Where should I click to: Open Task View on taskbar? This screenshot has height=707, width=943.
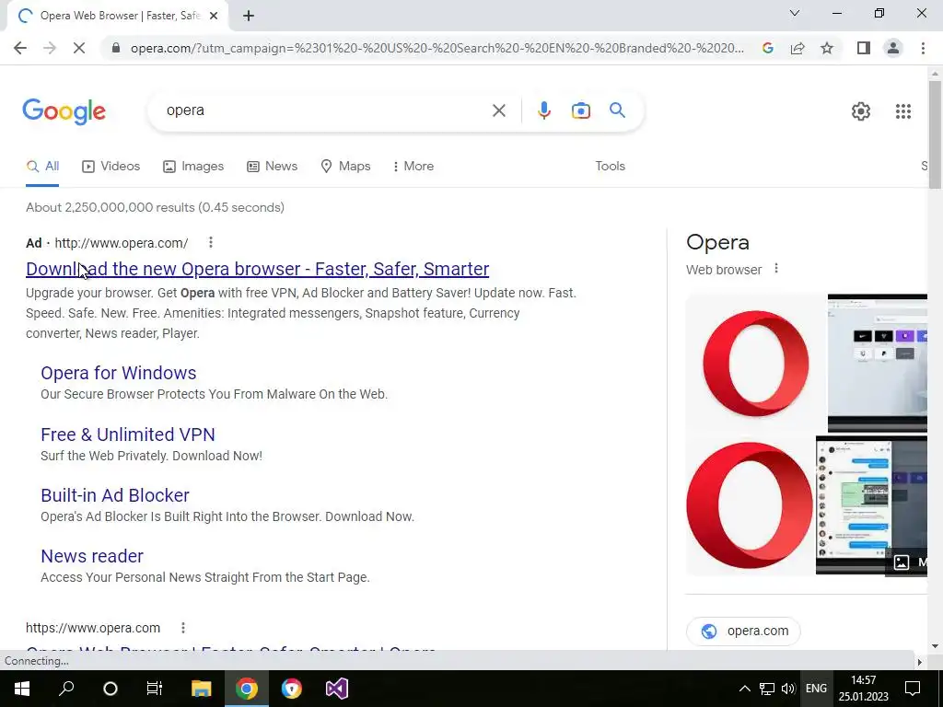(155, 689)
